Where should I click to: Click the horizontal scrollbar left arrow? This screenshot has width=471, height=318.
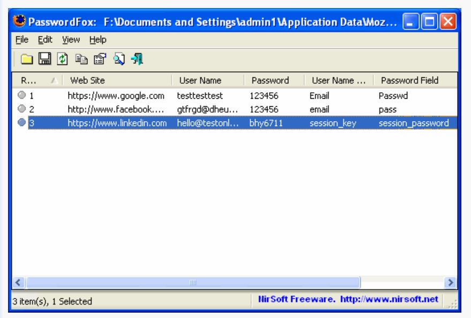(x=18, y=282)
